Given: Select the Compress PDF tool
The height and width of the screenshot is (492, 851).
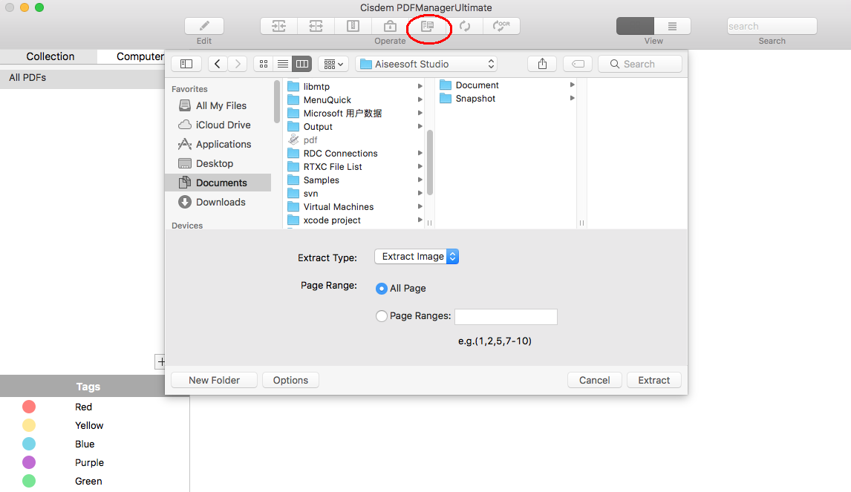Looking at the screenshot, I should 353,26.
